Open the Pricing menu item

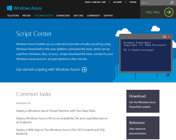(26, 16)
